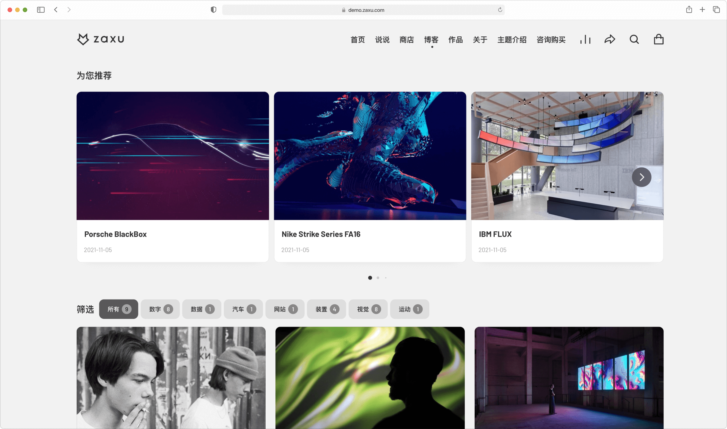Open a new Safari tab
Screen dimensions: 727x429
coord(702,10)
